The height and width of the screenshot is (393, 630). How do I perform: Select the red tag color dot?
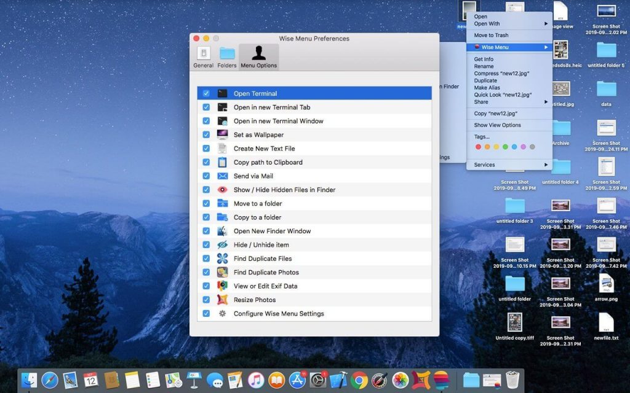click(x=479, y=147)
